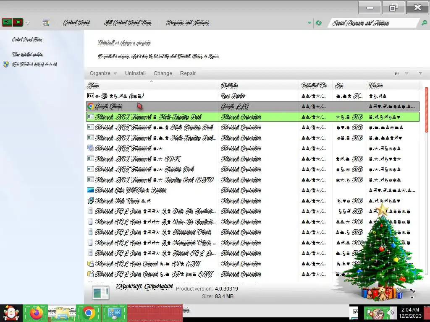The image size is (430, 322).
Task: Select Google LLC publisher cell
Action: (x=235, y=106)
